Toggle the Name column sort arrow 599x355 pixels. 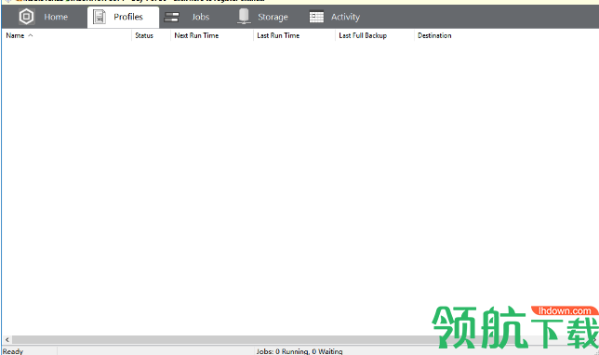click(x=31, y=35)
